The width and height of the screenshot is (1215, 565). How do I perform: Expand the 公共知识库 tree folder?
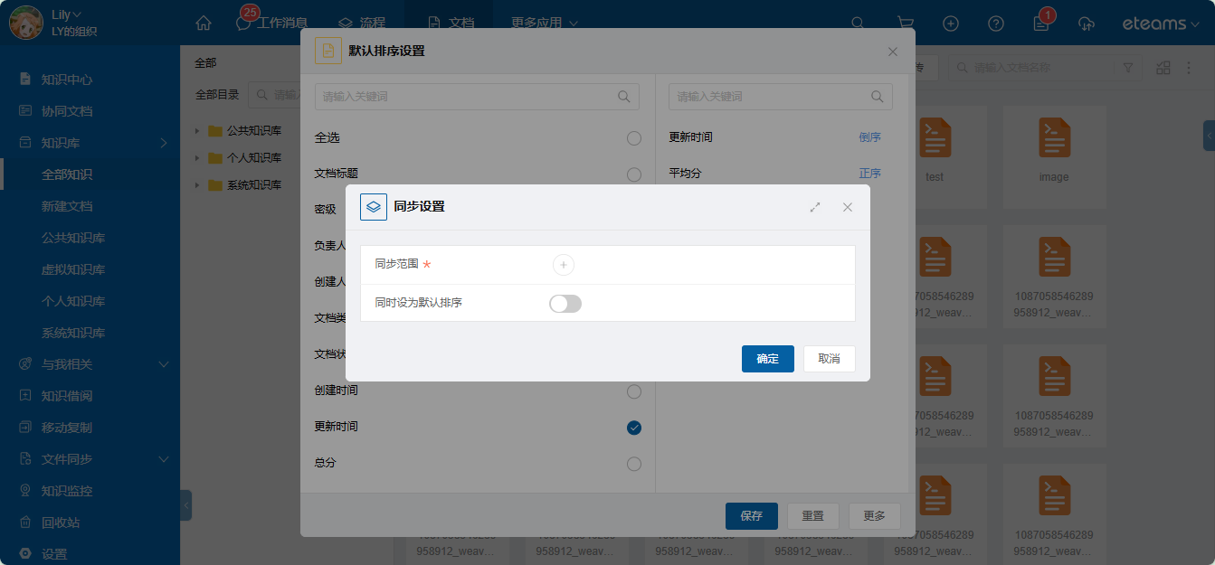[x=197, y=131]
